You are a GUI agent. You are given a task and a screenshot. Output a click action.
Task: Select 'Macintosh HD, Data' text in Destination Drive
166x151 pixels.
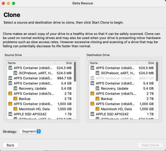coord(116,109)
